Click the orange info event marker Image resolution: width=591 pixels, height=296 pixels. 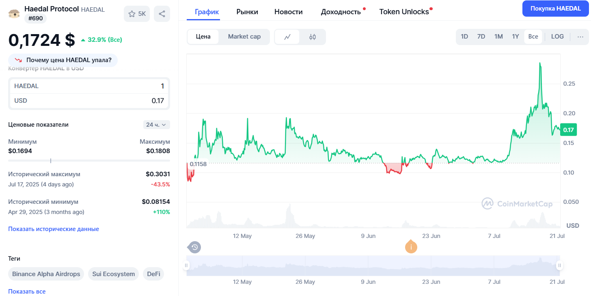click(411, 246)
